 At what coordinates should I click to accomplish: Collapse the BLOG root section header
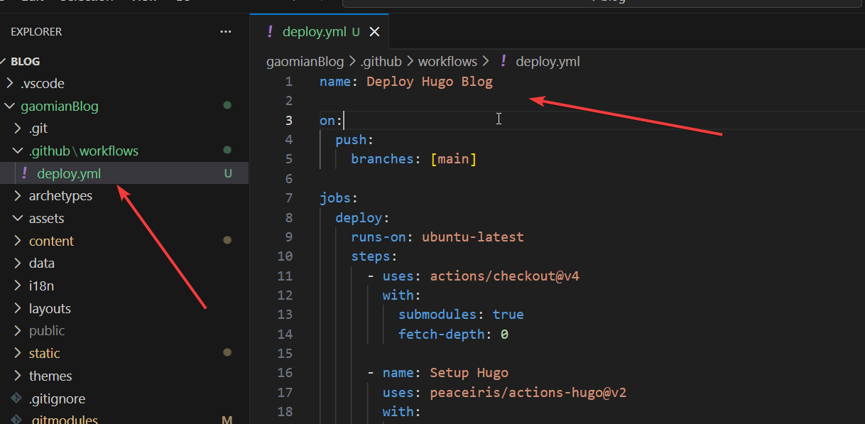click(x=25, y=62)
